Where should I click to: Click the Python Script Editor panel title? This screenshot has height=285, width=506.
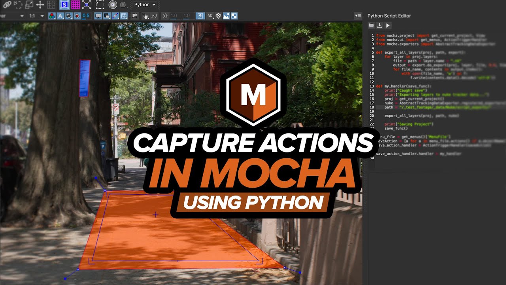(389, 16)
